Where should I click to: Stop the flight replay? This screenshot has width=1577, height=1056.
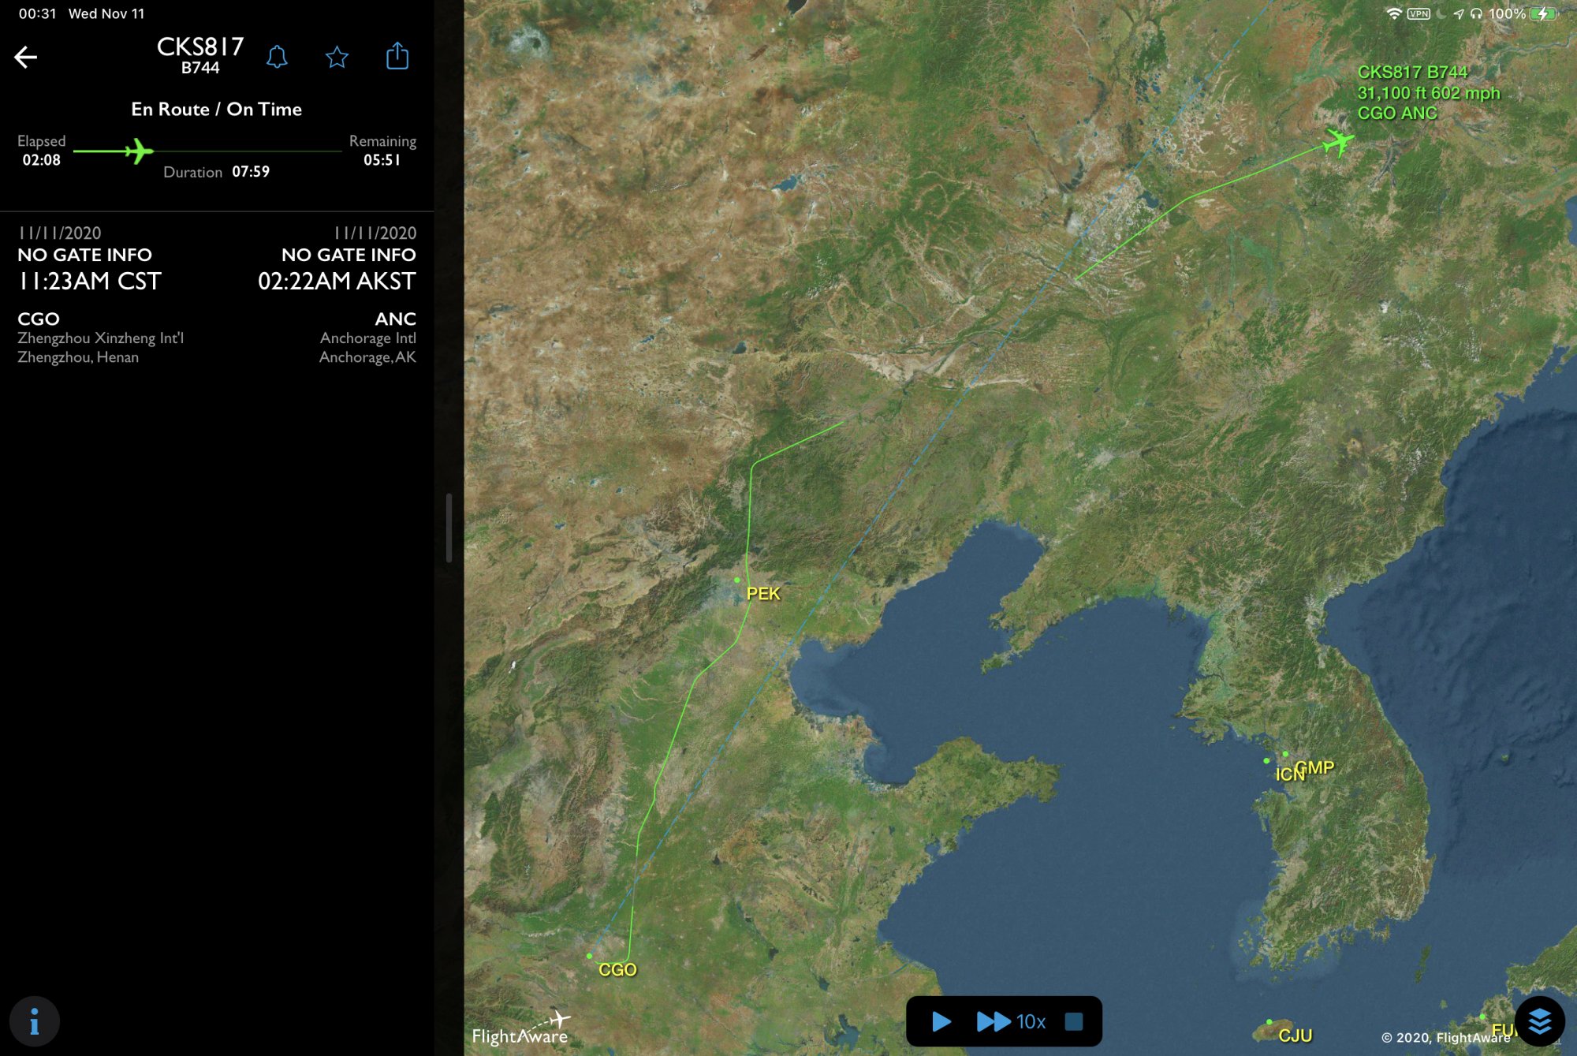point(1073,1021)
